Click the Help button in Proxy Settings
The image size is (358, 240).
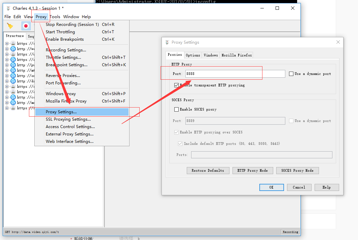tap(327, 187)
